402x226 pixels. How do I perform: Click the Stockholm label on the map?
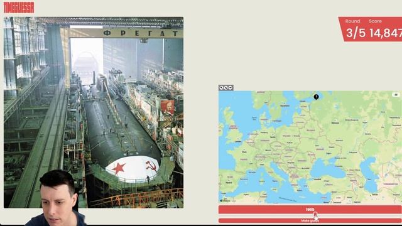285,105
